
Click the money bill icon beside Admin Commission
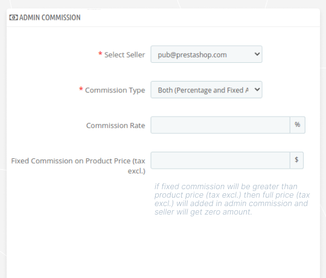(13, 18)
